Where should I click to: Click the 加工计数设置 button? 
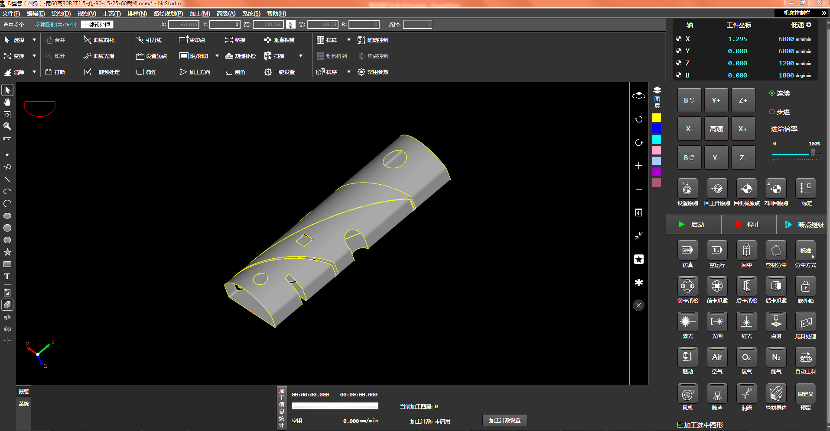point(505,420)
